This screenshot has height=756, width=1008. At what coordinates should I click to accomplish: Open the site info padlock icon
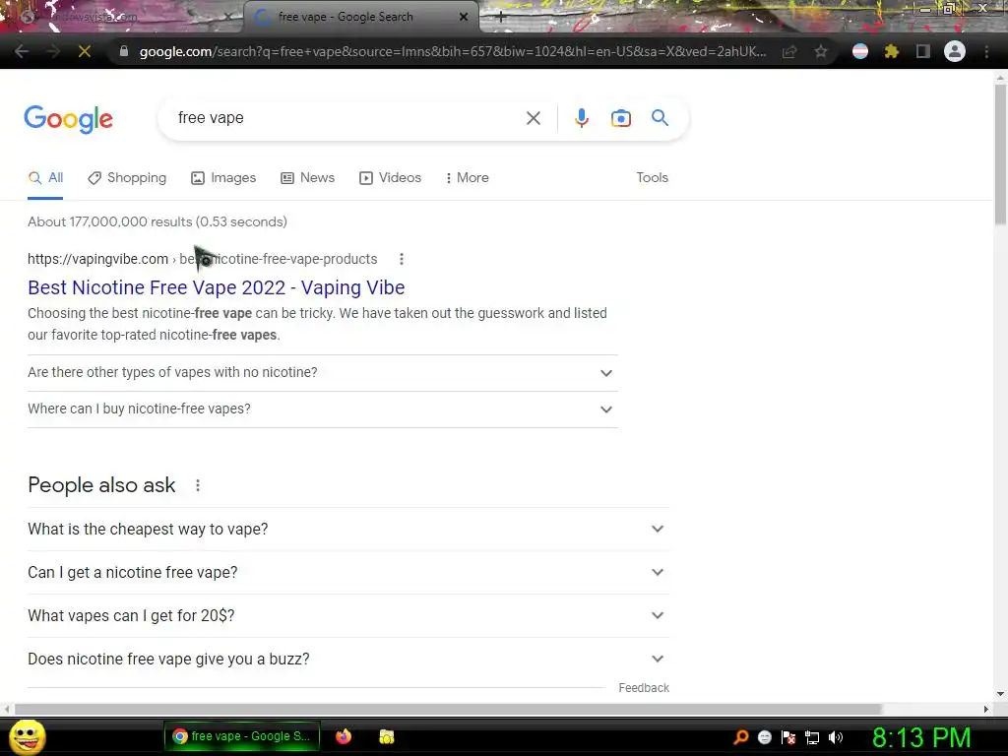(x=124, y=51)
